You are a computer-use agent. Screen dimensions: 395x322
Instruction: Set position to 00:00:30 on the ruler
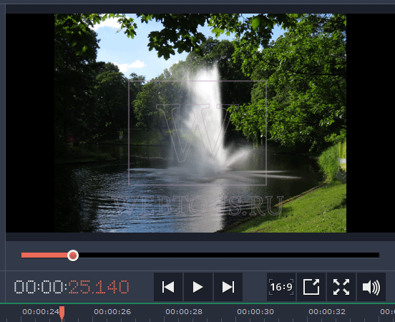[255, 312]
